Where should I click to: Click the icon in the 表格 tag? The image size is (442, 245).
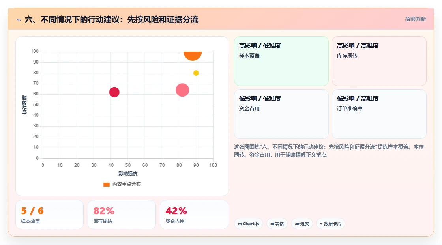(272, 224)
